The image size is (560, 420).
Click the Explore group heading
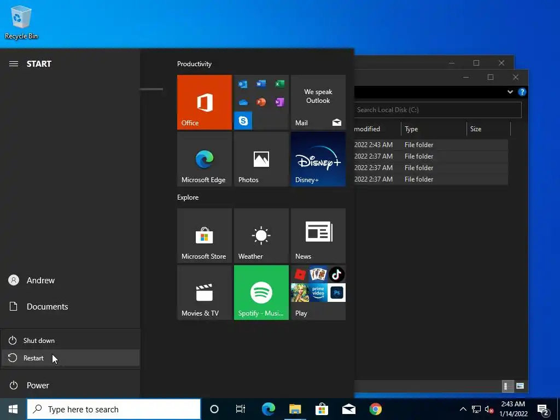(188, 197)
